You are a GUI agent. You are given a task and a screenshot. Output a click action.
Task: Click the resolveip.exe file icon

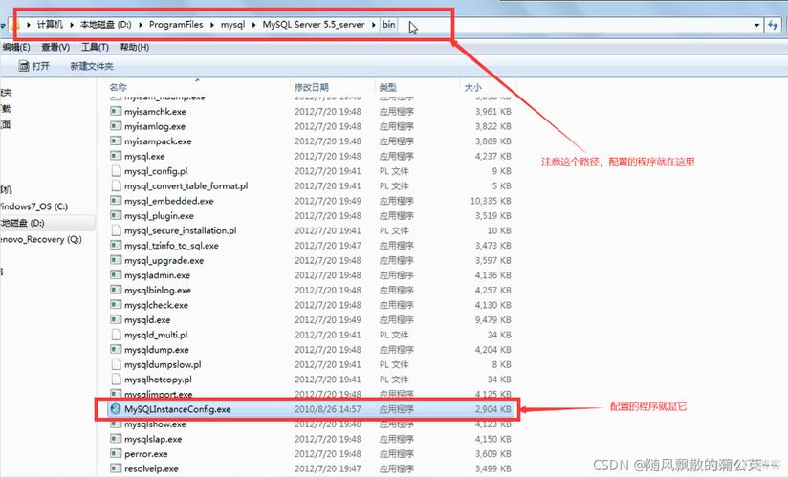pyautogui.click(x=116, y=468)
